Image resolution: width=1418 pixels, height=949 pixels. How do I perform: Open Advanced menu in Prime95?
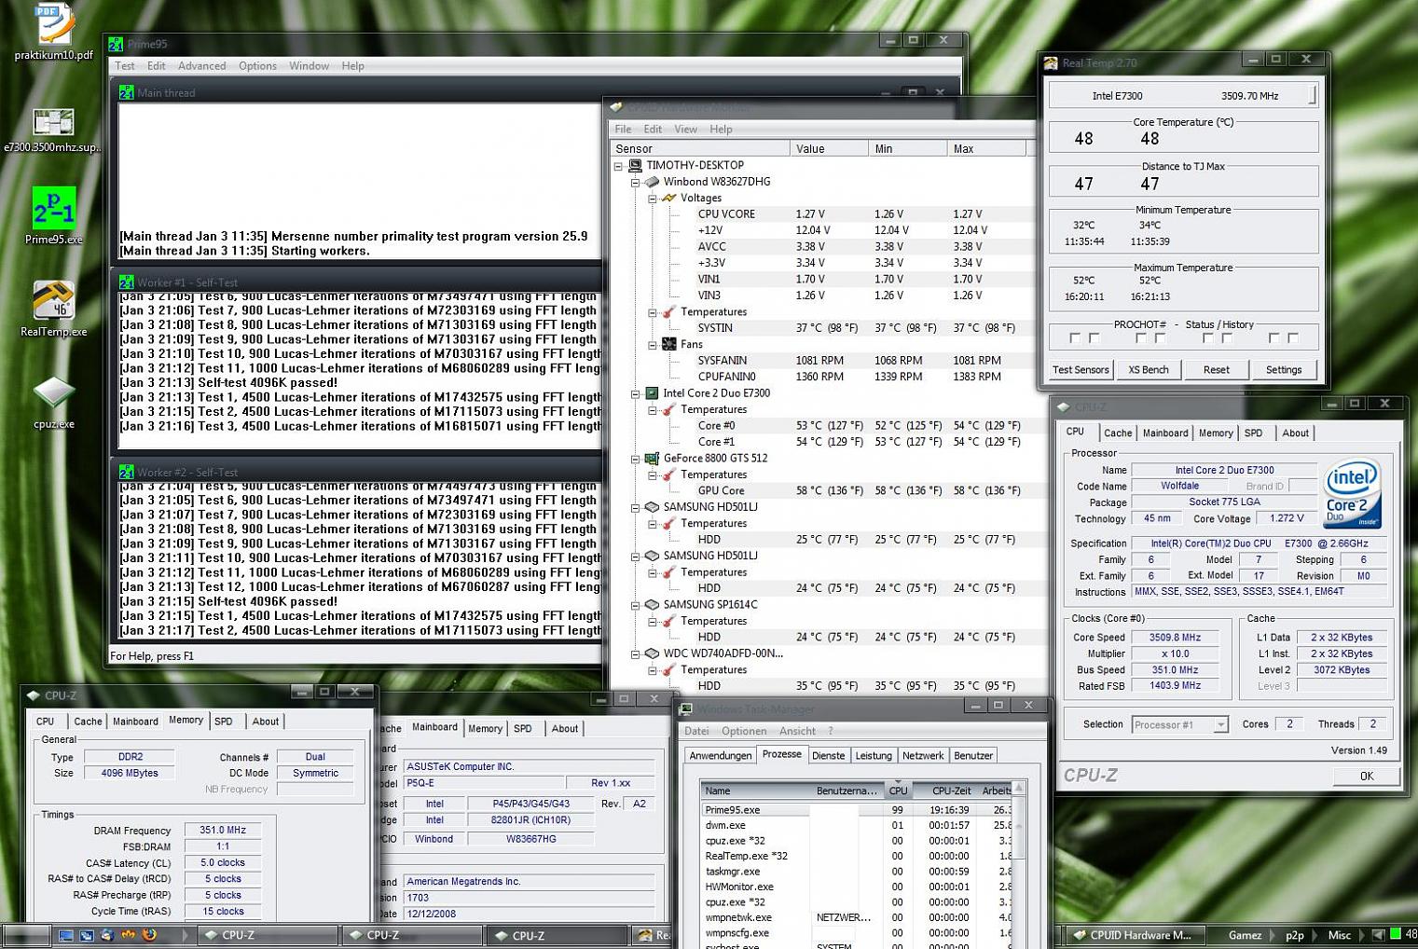point(201,66)
